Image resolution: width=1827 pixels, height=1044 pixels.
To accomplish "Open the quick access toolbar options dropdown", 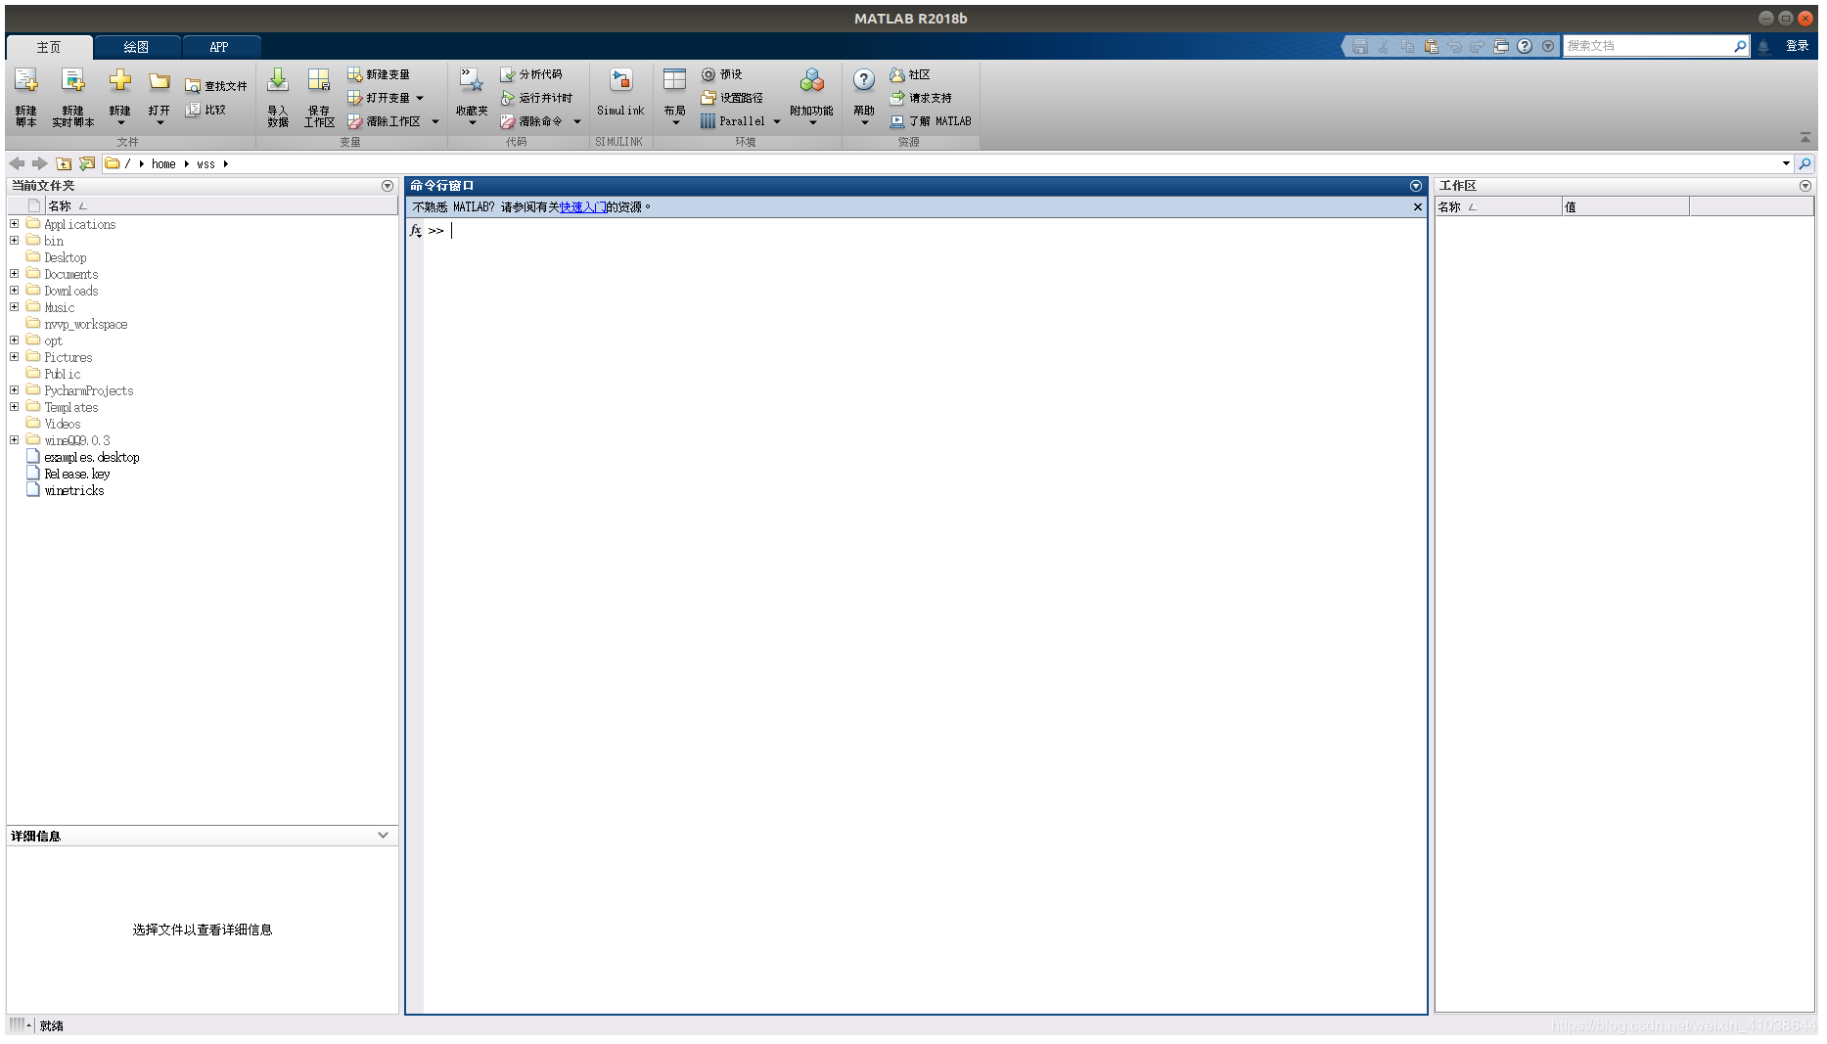I will coord(1548,46).
